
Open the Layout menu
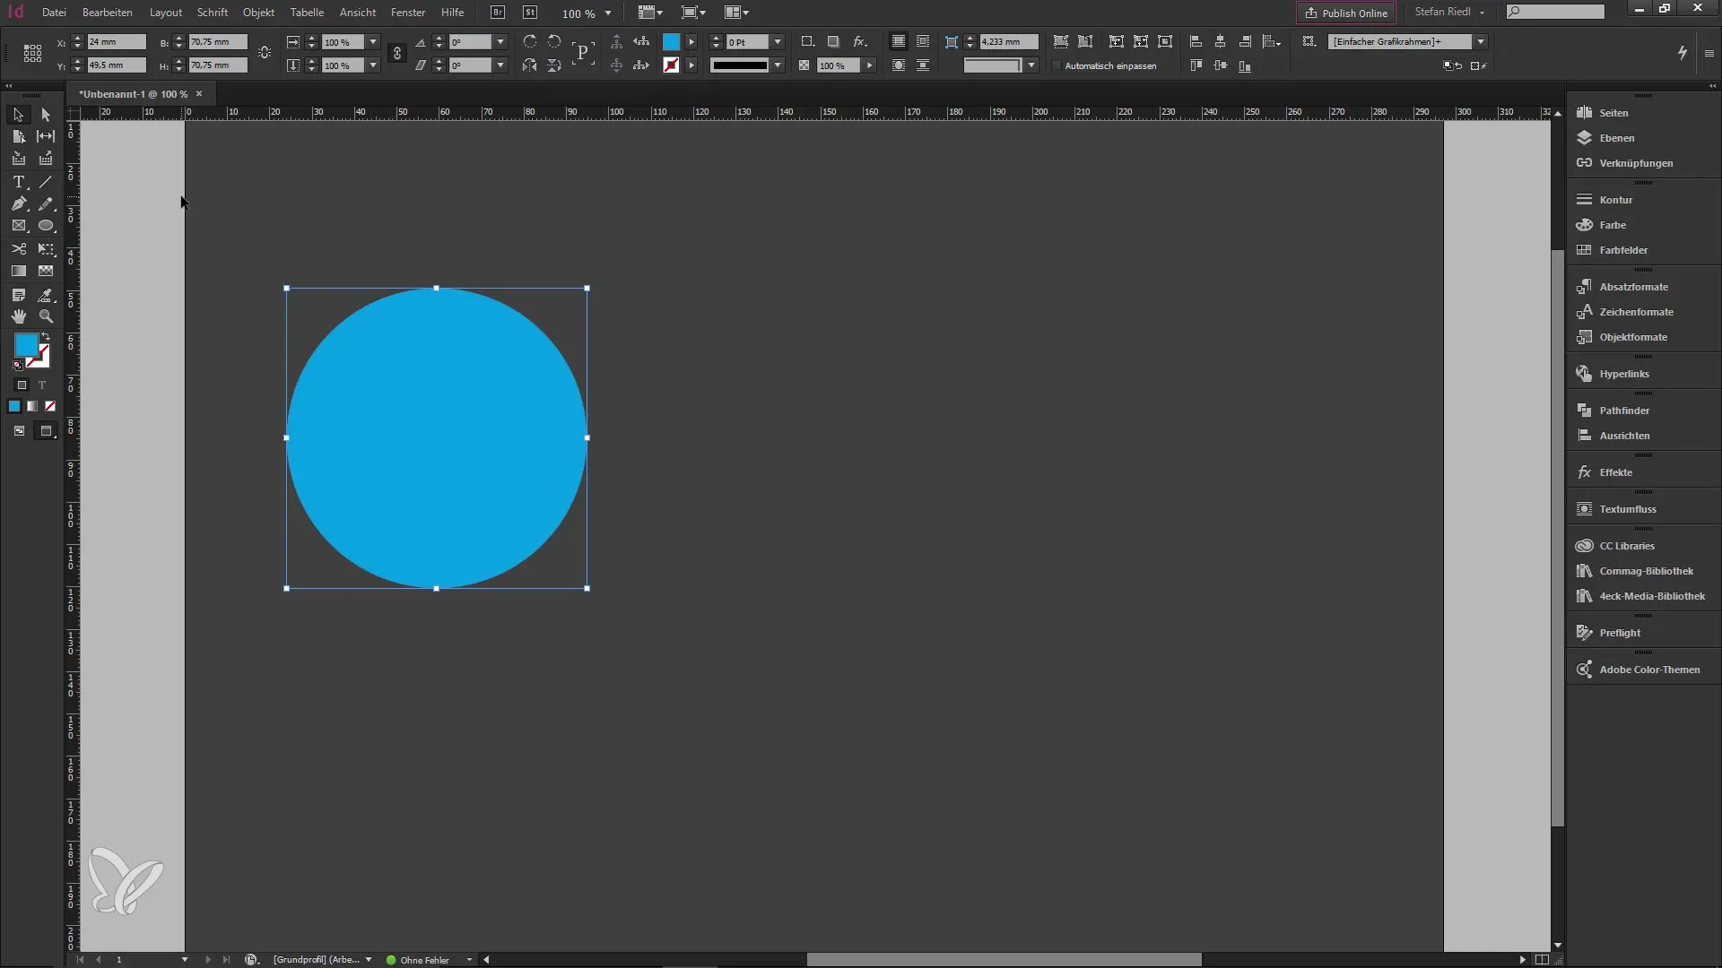coord(166,13)
